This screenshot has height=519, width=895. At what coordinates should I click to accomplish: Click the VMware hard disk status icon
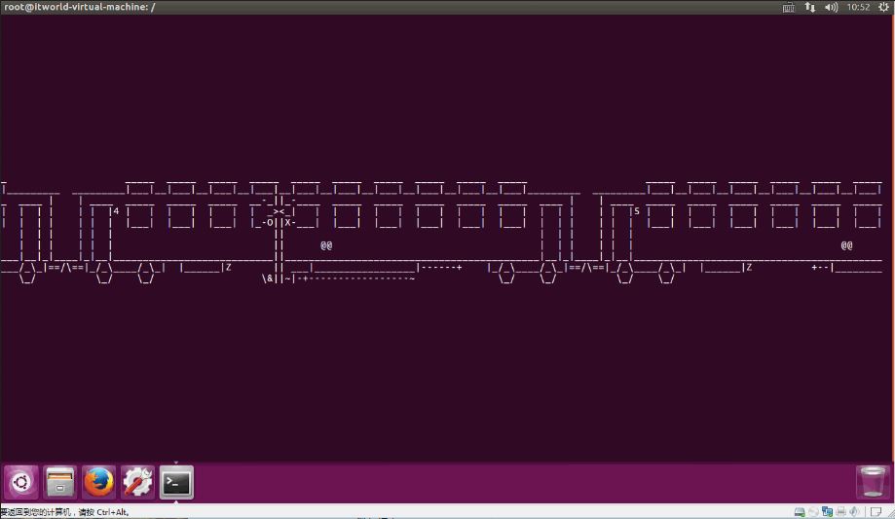pyautogui.click(x=800, y=512)
